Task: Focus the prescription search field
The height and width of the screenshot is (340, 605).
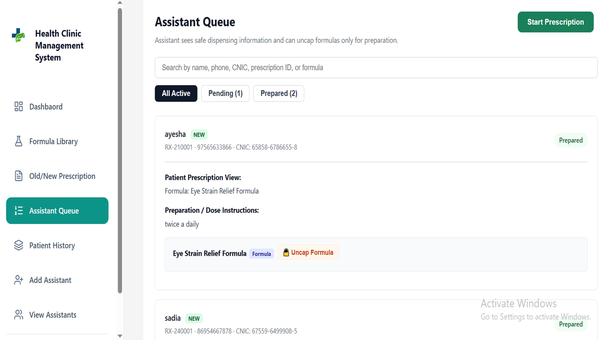Action: (376, 68)
